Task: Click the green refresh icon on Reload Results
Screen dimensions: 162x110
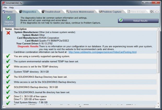Action: click(x=121, y=21)
